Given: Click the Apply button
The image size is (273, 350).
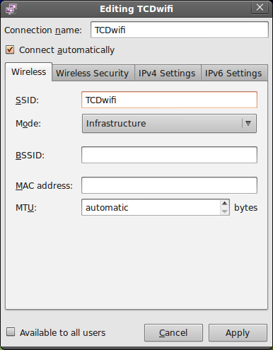Looking at the screenshot, I should [x=238, y=333].
